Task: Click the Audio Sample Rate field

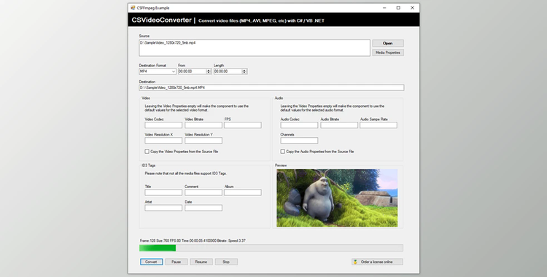Action: [x=379, y=125]
